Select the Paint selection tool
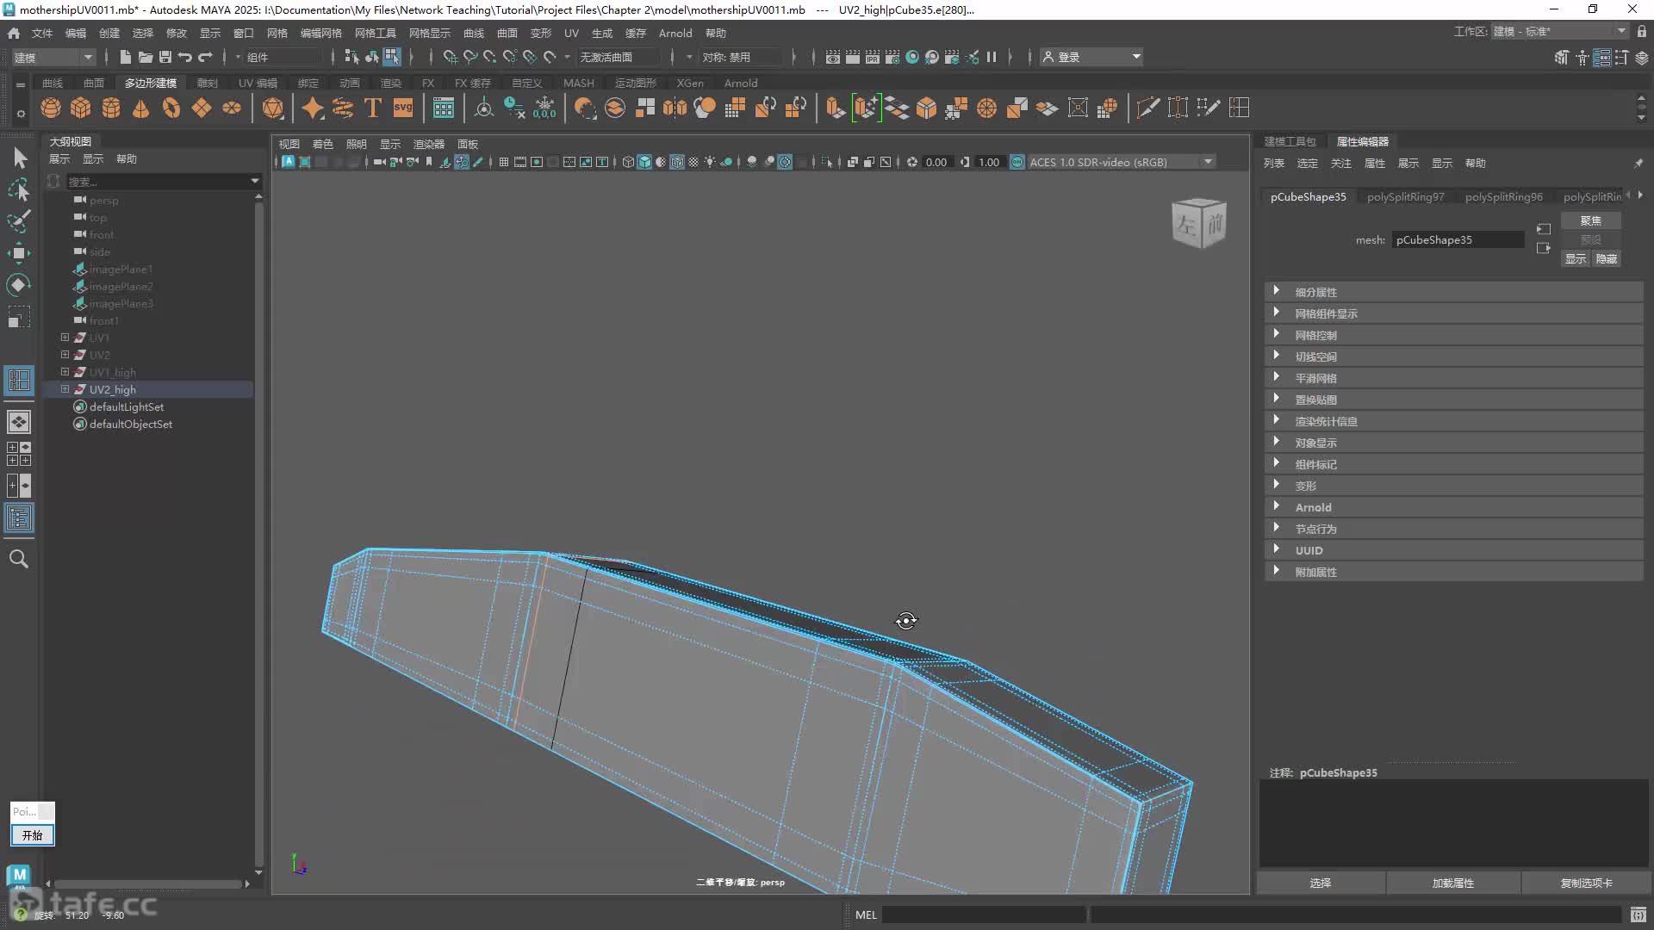 coord(19,221)
